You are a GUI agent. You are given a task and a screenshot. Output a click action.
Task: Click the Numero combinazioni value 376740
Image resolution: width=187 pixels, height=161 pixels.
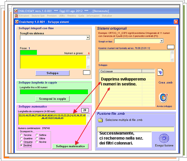click(46, 128)
